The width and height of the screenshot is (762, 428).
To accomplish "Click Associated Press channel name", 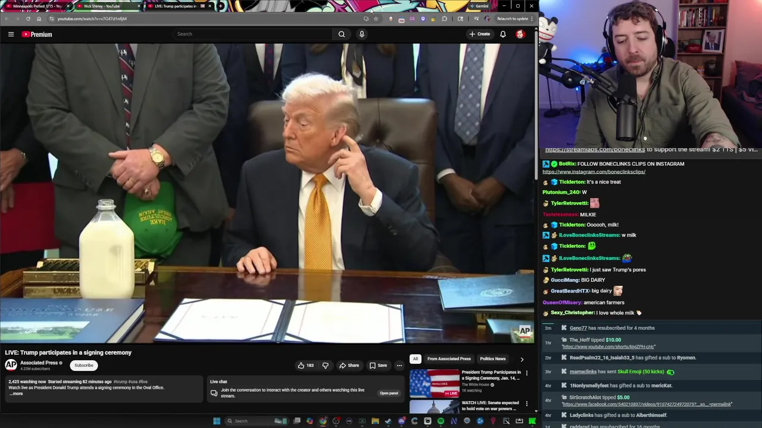I will tap(39, 363).
